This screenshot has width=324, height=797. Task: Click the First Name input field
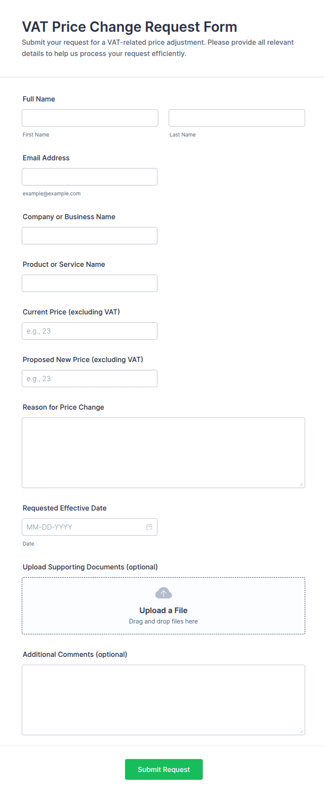(x=90, y=118)
